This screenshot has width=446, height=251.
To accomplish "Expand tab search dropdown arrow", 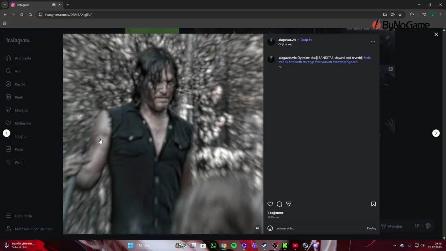I will tap(5, 5).
